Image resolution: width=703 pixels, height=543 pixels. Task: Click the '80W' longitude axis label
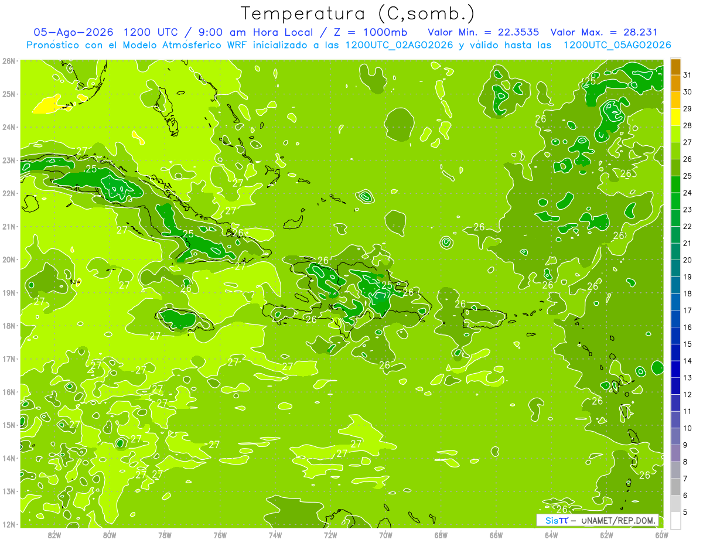(x=110, y=534)
